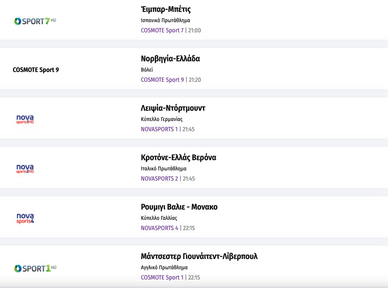Open the Κροτόνε-Ελλάς Βερόνα match

pyautogui.click(x=178, y=158)
